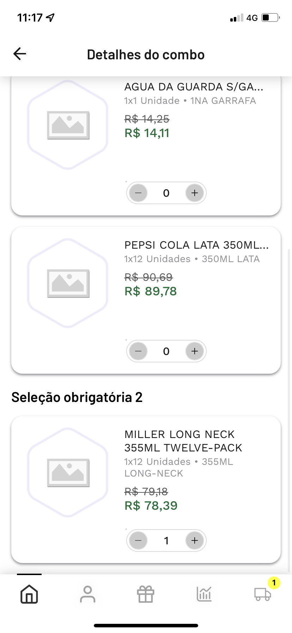This screenshot has height=633, width=292.
Task: Increase Miller Long Neck quantity
Action: [195, 541]
